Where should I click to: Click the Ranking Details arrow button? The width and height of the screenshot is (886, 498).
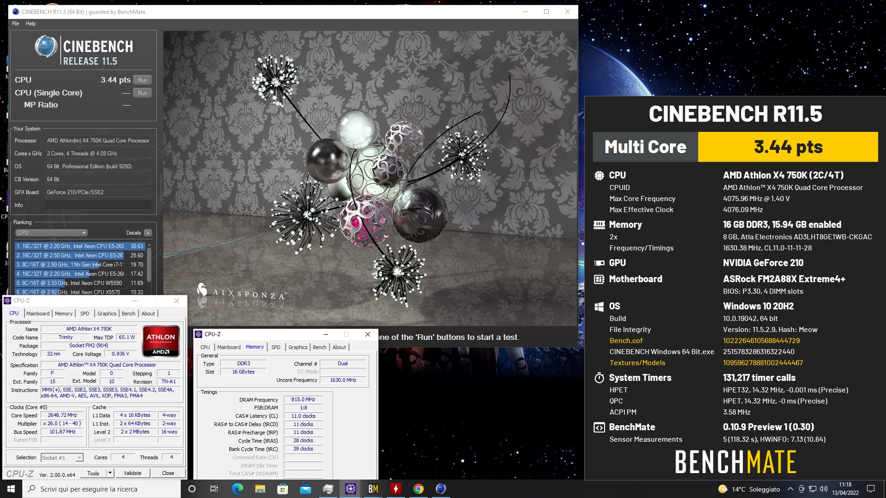tap(148, 233)
